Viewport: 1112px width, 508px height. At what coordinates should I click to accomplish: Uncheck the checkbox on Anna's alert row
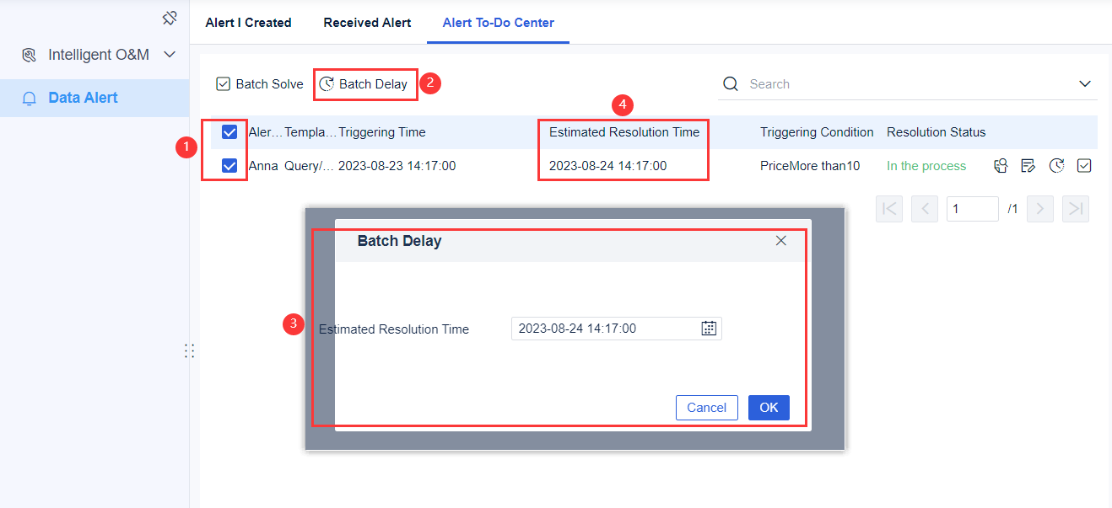tap(229, 165)
